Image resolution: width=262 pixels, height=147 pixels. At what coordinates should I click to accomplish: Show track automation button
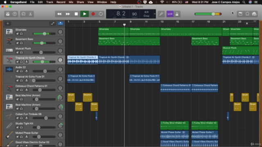(x=53, y=24)
